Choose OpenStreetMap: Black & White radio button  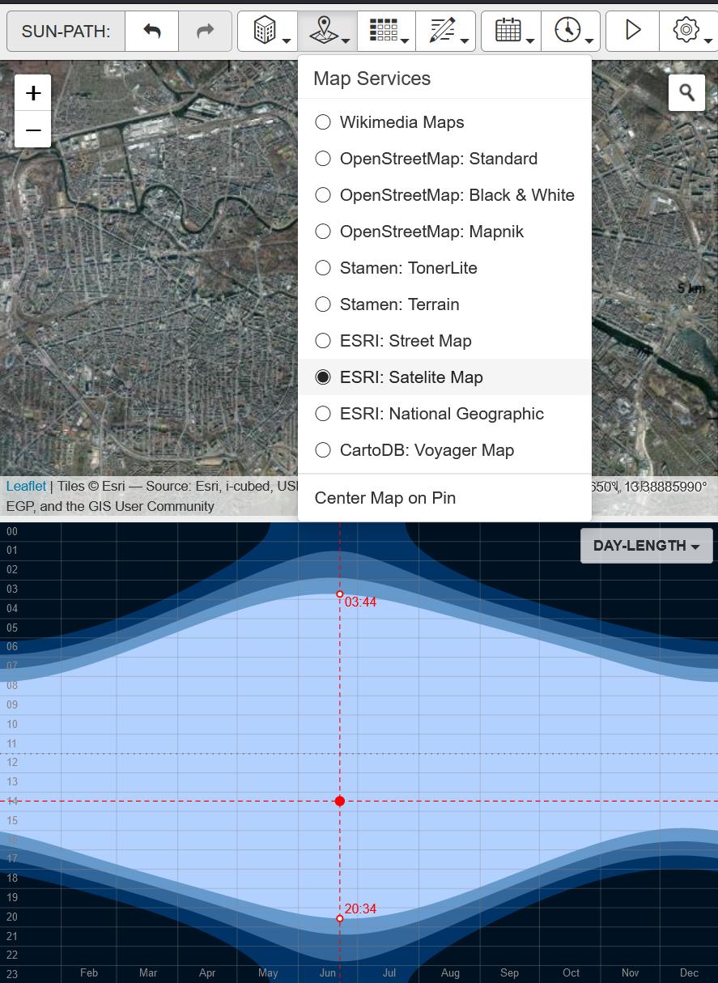[323, 195]
